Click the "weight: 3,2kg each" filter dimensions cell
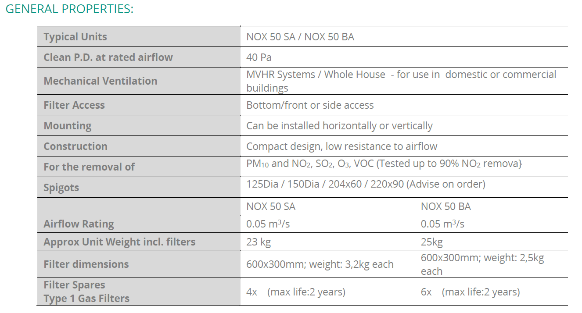This screenshot has width=582, height=313. pyautogui.click(x=320, y=264)
